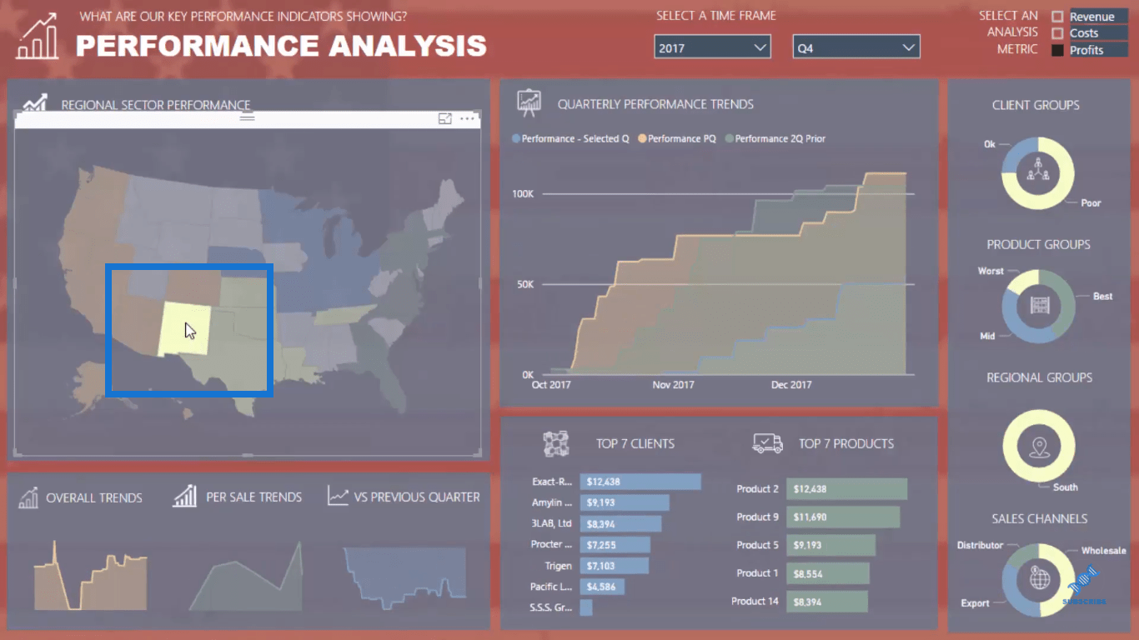Screen dimensions: 1139x640
Task: Click the Product 1 bar showing $8,554
Action: [828, 573]
